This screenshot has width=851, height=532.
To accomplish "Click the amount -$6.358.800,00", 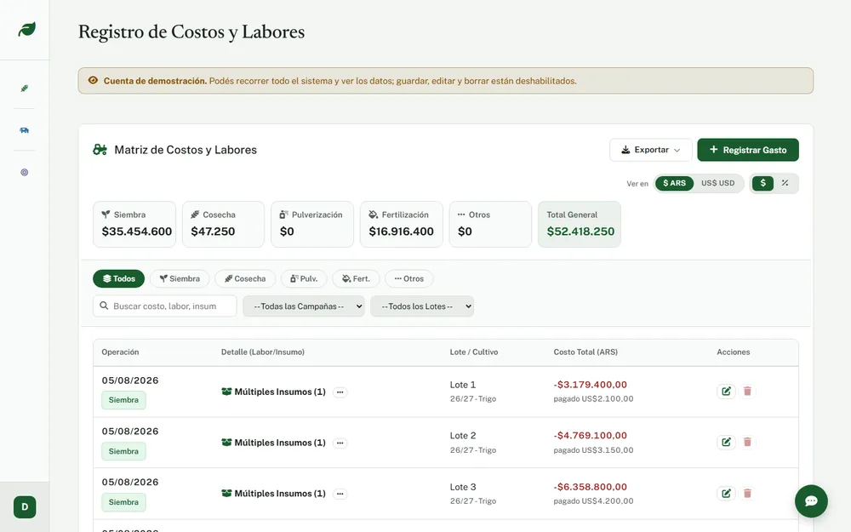I will click(x=590, y=487).
